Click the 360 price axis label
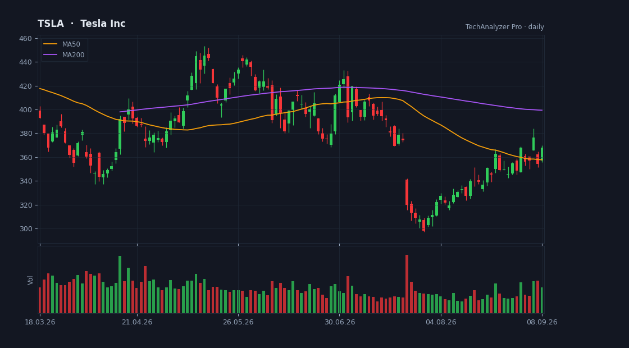Viewport: 629px width, 348px height. (25, 158)
